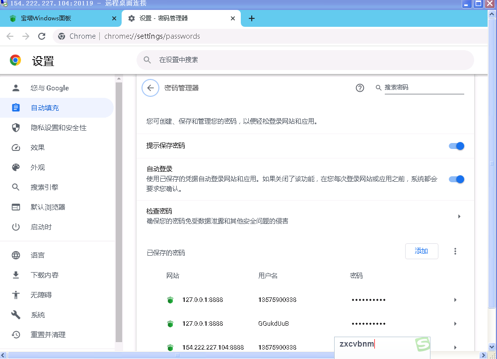The image size is (497, 359).
Task: Click the remote desktop scroll right arrow
Action: coord(484,356)
